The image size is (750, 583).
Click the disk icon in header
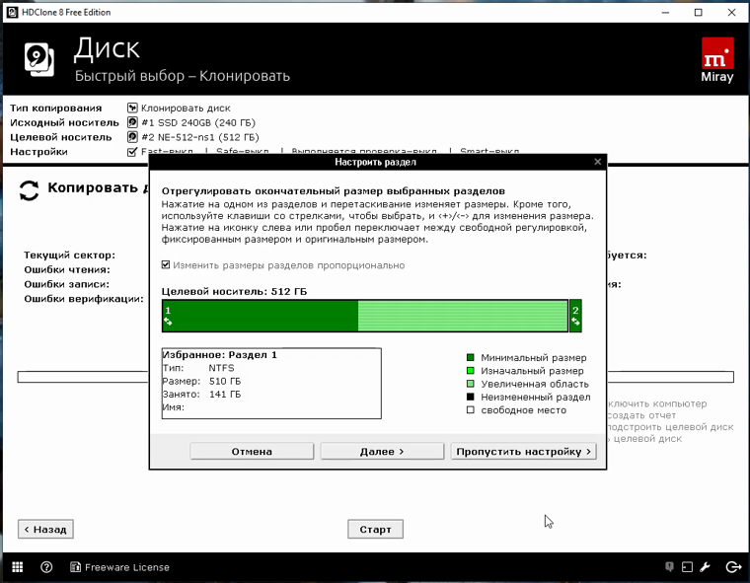pos(38,59)
